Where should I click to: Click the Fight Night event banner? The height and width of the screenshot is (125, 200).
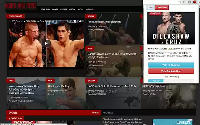pos(42,123)
